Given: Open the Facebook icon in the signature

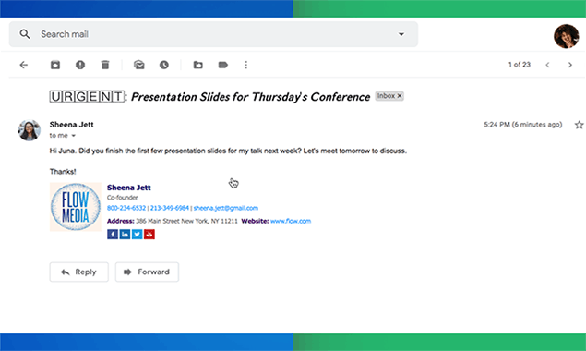Looking at the screenshot, I should point(113,235).
